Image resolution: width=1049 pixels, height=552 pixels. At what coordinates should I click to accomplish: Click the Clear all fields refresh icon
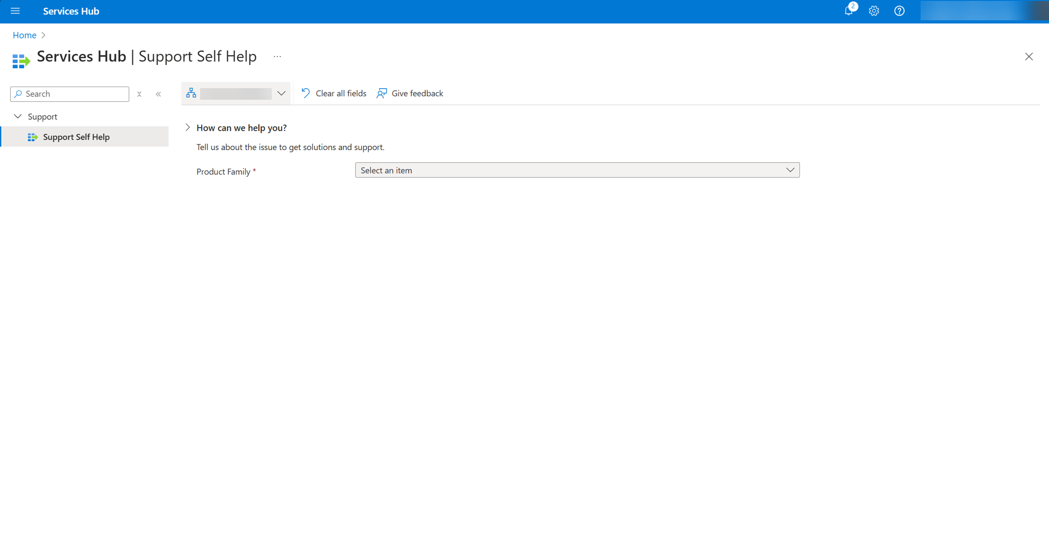click(x=305, y=93)
